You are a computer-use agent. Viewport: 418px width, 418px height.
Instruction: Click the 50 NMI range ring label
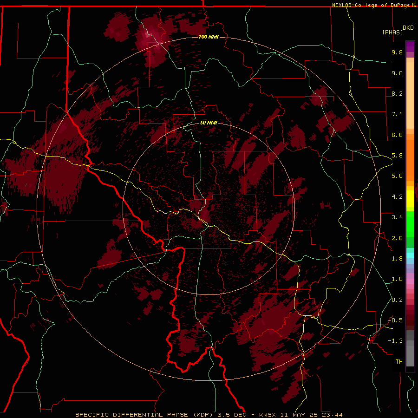[x=209, y=123]
